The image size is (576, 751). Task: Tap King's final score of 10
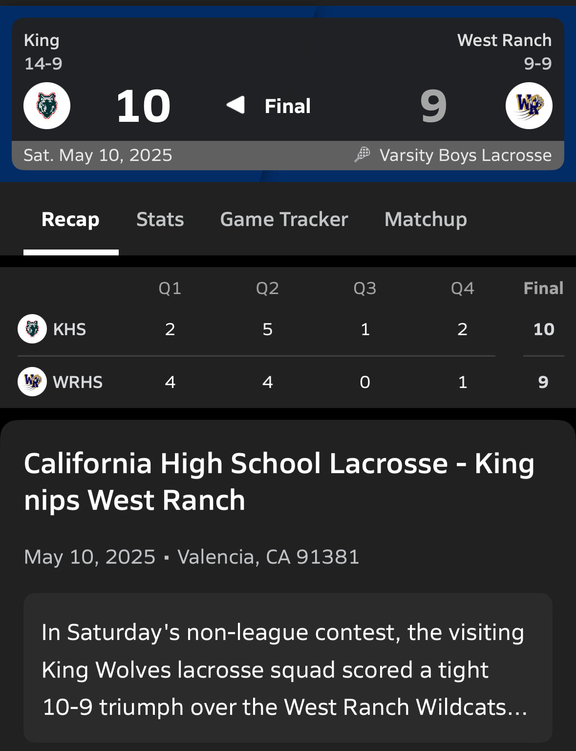pos(143,106)
